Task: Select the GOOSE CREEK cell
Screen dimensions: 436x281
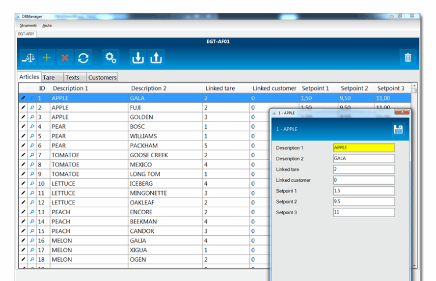Action: 165,155
